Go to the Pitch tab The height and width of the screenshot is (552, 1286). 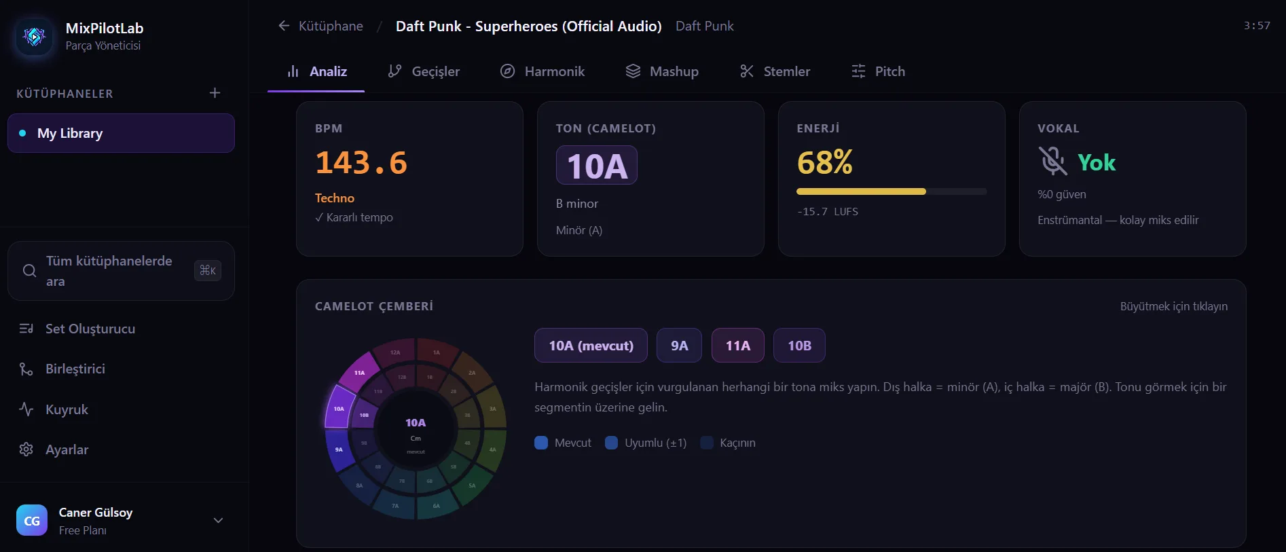click(878, 71)
